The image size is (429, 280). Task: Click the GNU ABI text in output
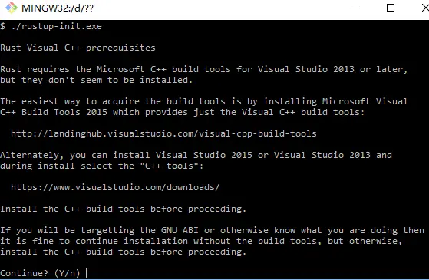click(x=180, y=230)
